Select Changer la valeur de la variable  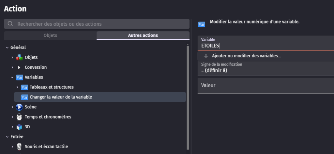tap(61, 97)
